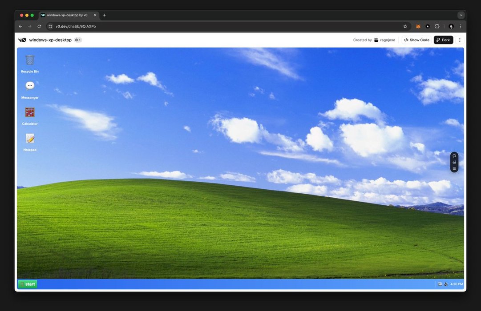Image resolution: width=481 pixels, height=311 pixels.
Task: Click list lines icon in floating side panel
Action: [454, 168]
